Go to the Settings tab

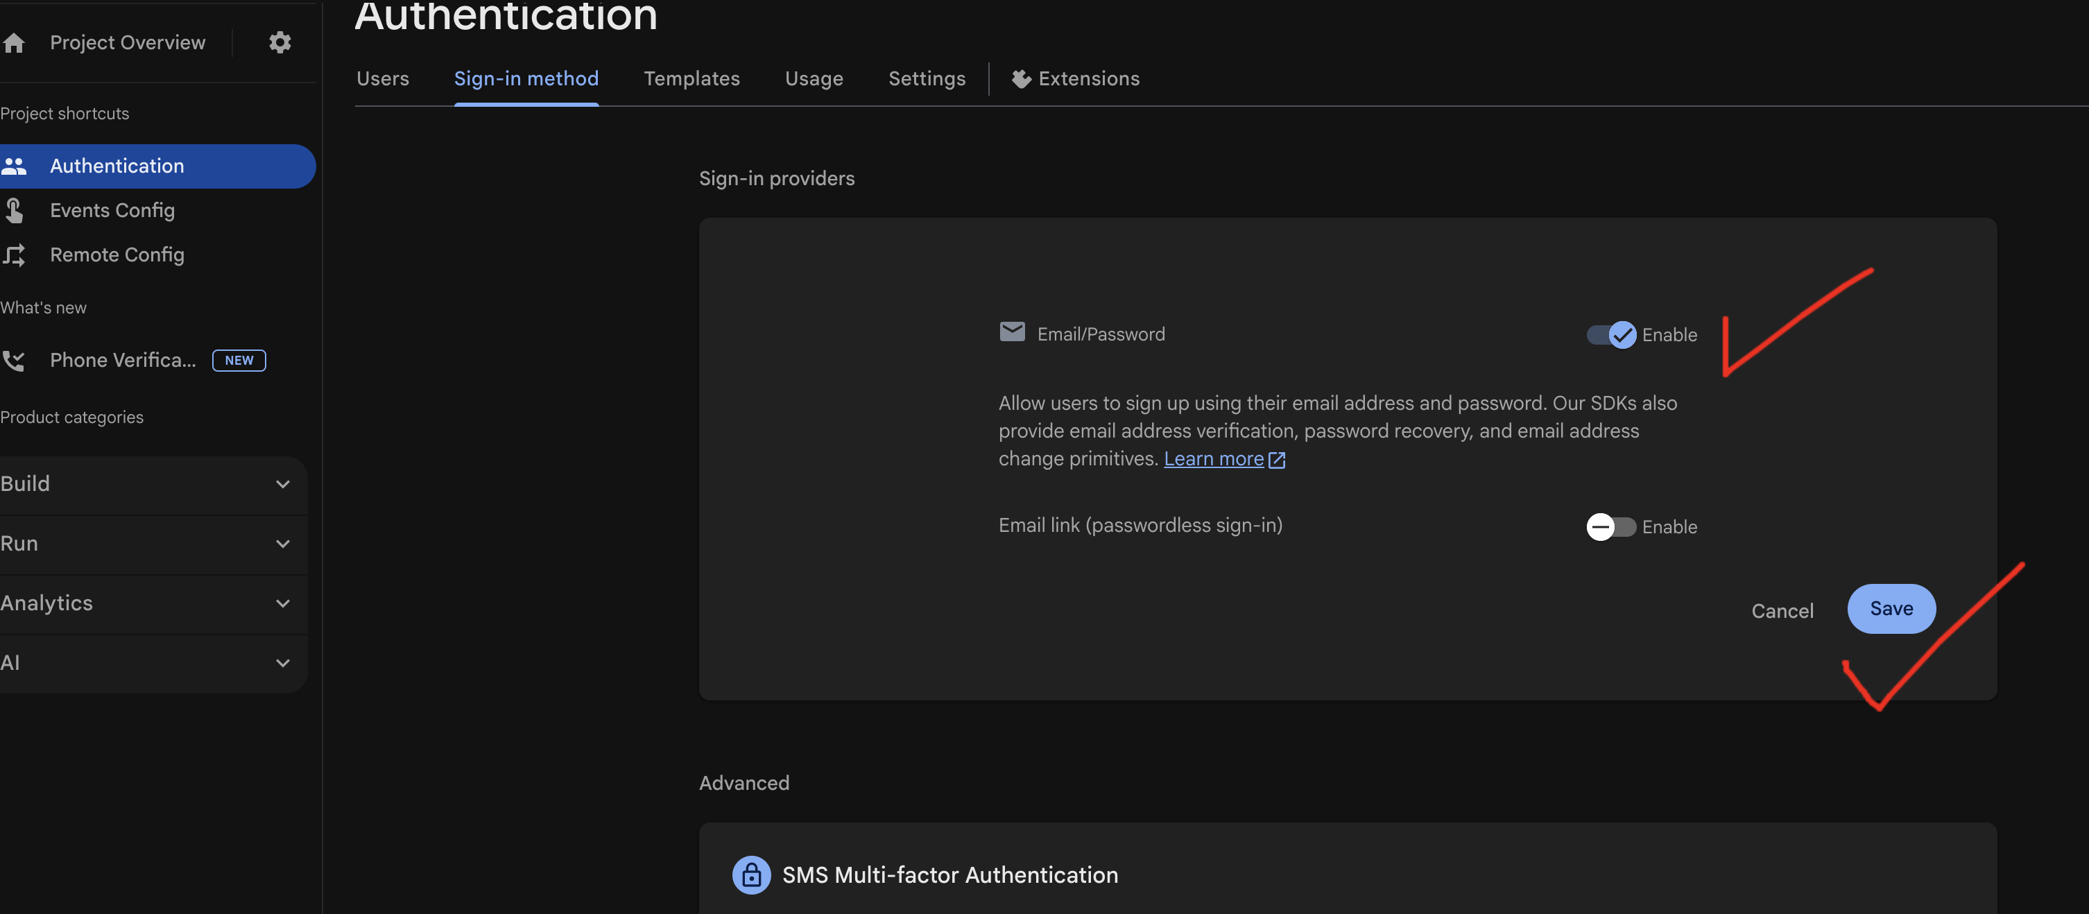[927, 78]
